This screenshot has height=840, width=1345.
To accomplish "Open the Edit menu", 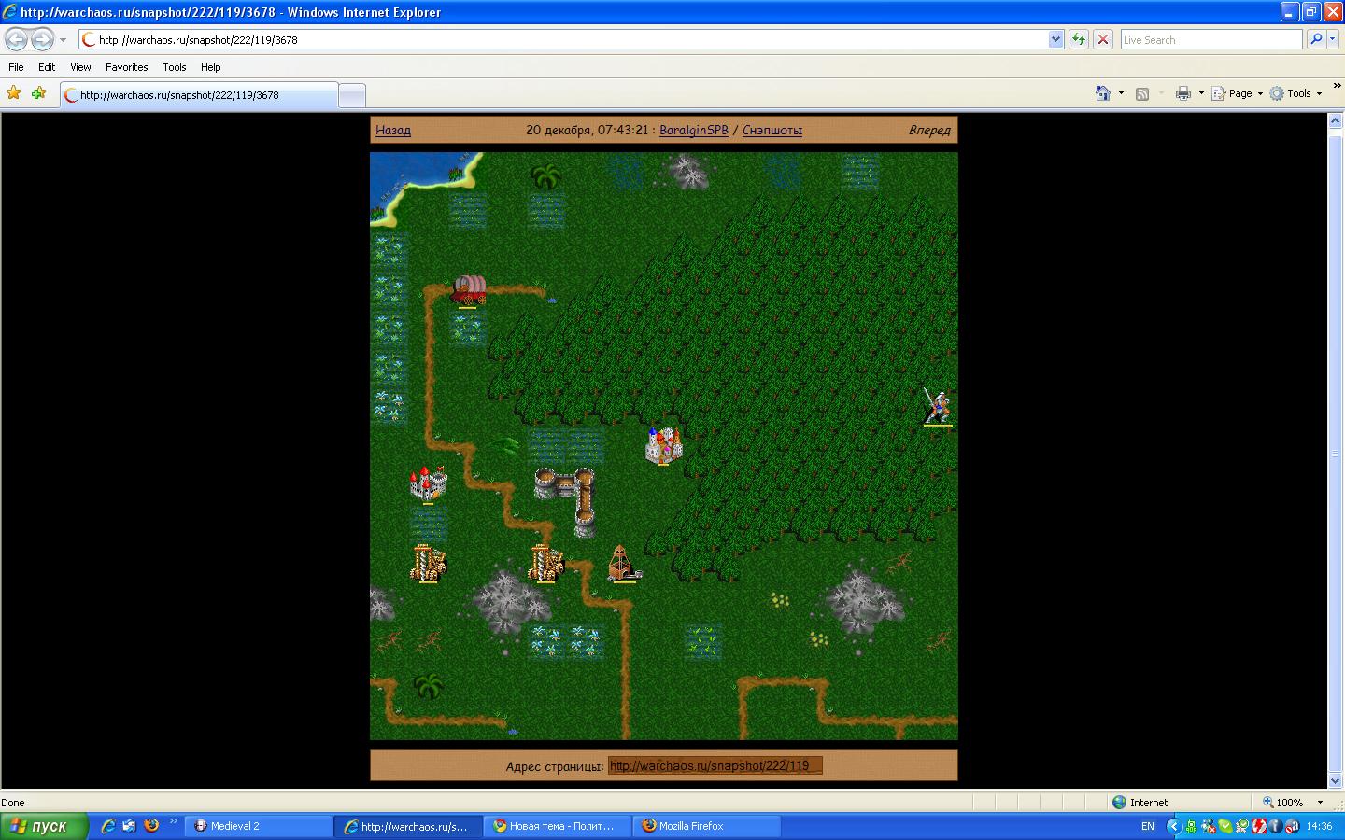I will coord(47,67).
